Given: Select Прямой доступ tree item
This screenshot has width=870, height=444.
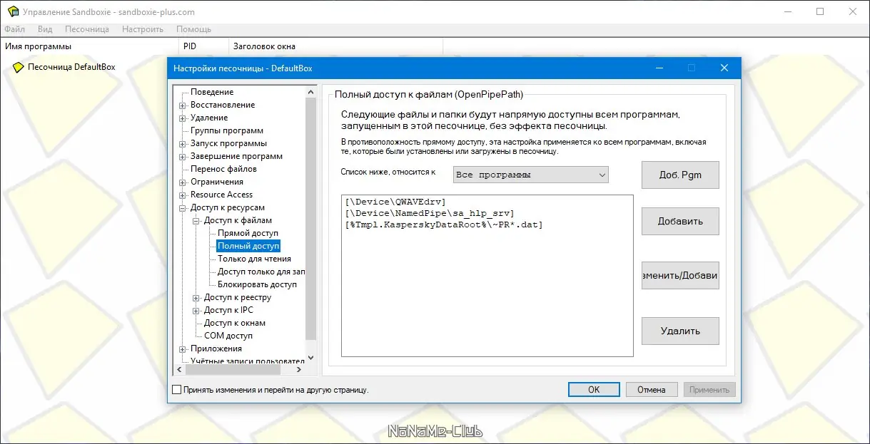Looking at the screenshot, I should (x=248, y=233).
